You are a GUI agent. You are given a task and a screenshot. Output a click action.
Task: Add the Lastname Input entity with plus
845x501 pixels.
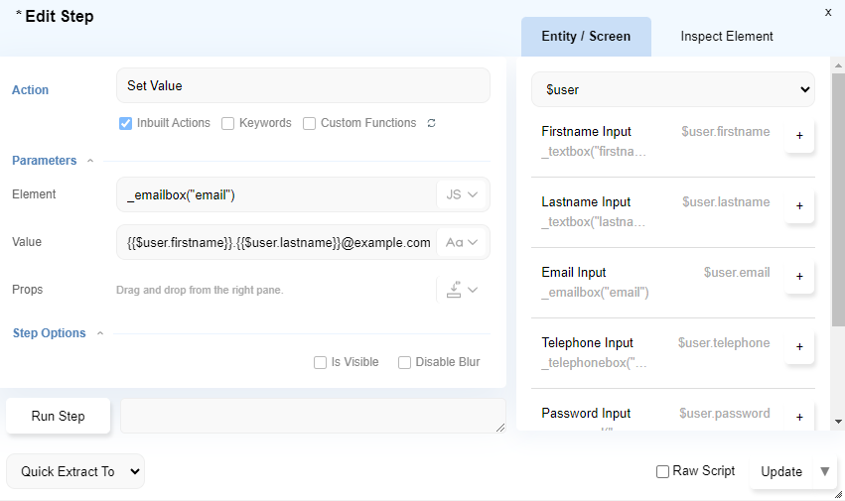coord(799,206)
